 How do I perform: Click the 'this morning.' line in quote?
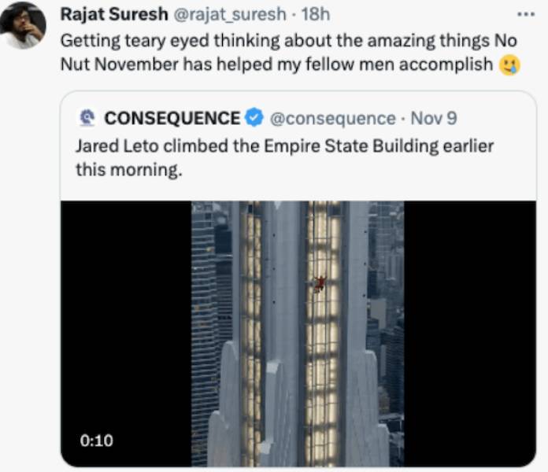coord(128,168)
